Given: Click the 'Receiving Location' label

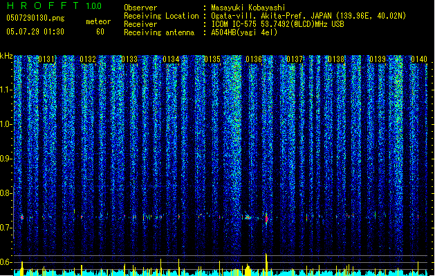Looking at the screenshot, I should click(x=161, y=16).
